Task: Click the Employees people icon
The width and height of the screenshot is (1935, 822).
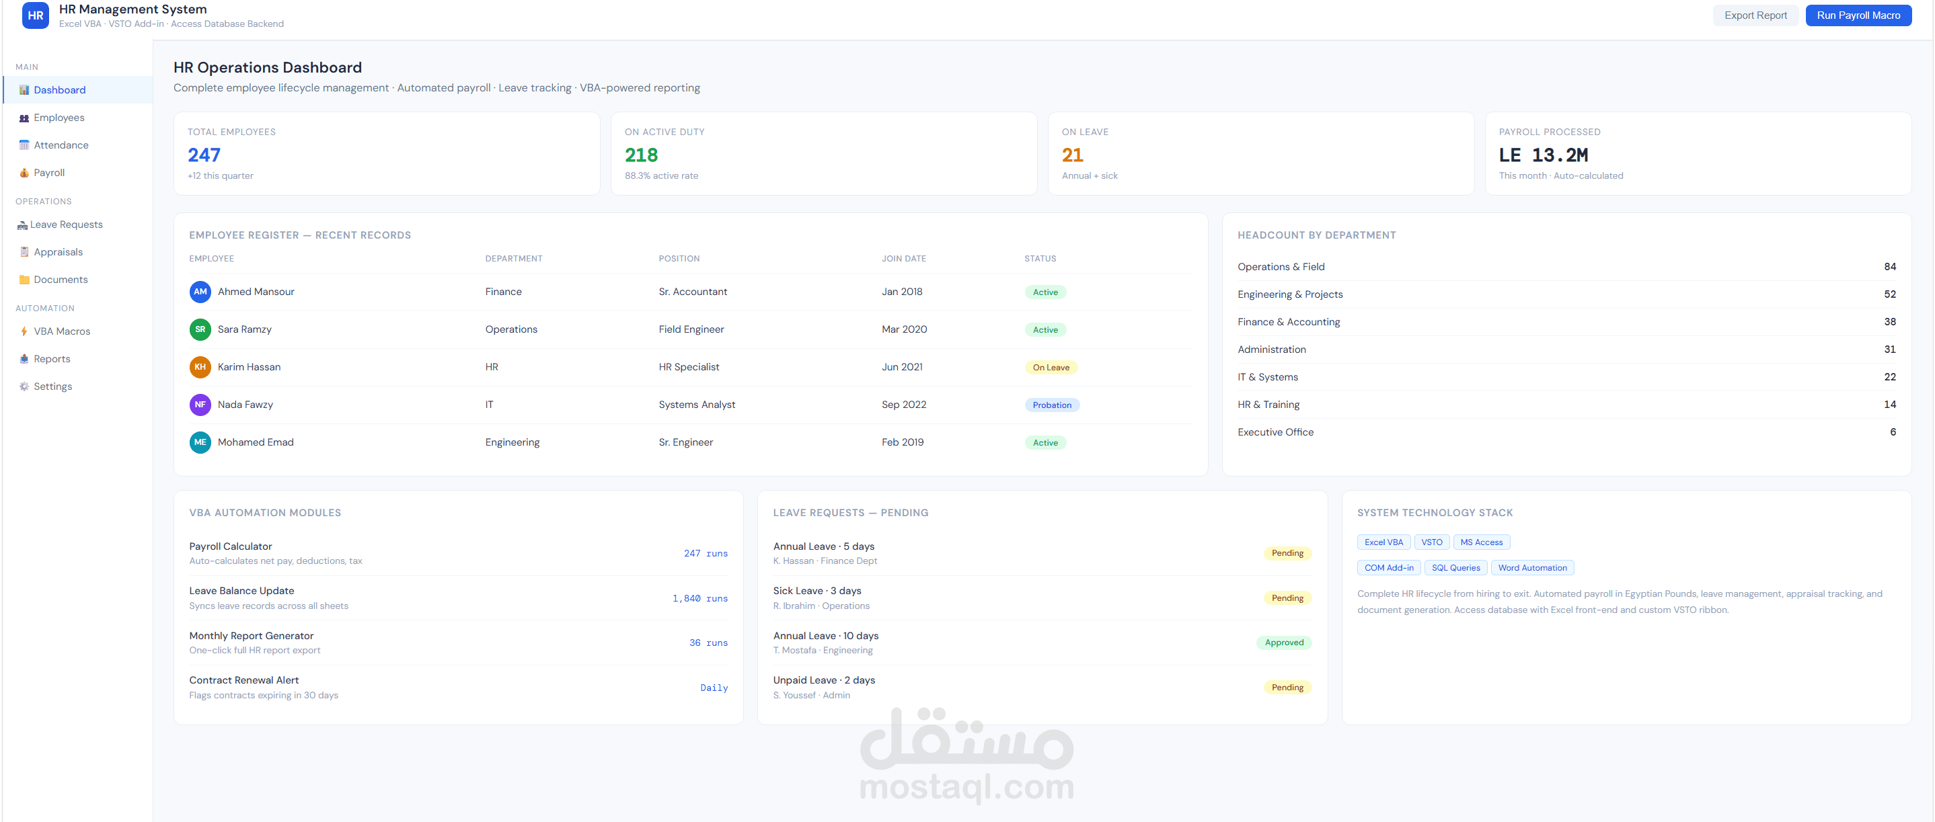Action: click(x=24, y=118)
